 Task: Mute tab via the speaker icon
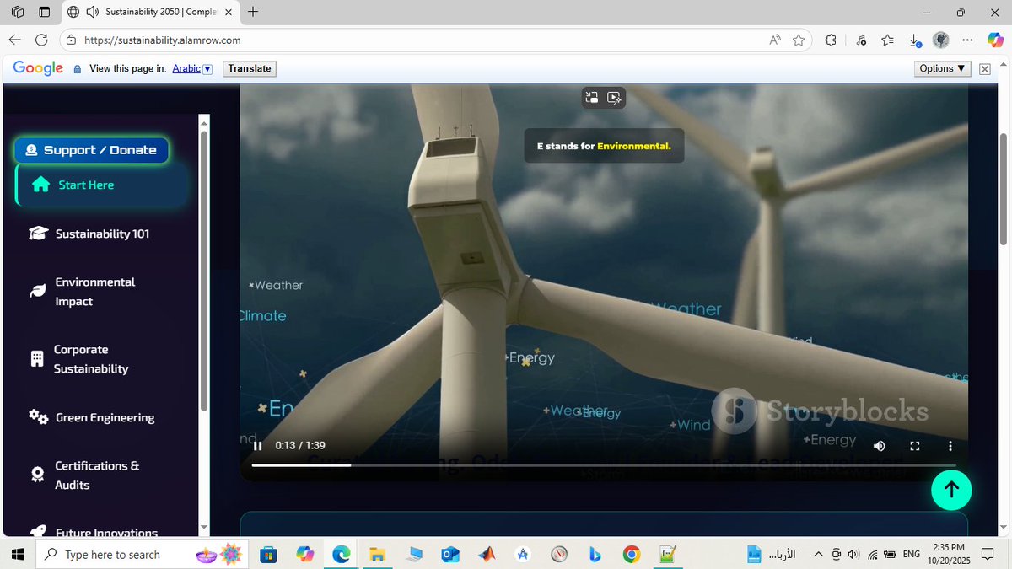tap(92, 12)
